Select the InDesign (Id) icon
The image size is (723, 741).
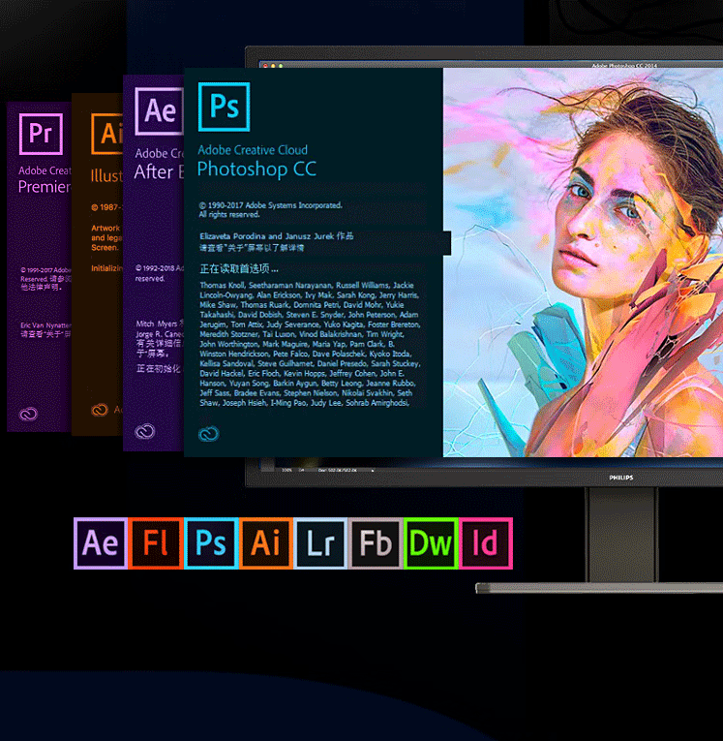point(486,543)
